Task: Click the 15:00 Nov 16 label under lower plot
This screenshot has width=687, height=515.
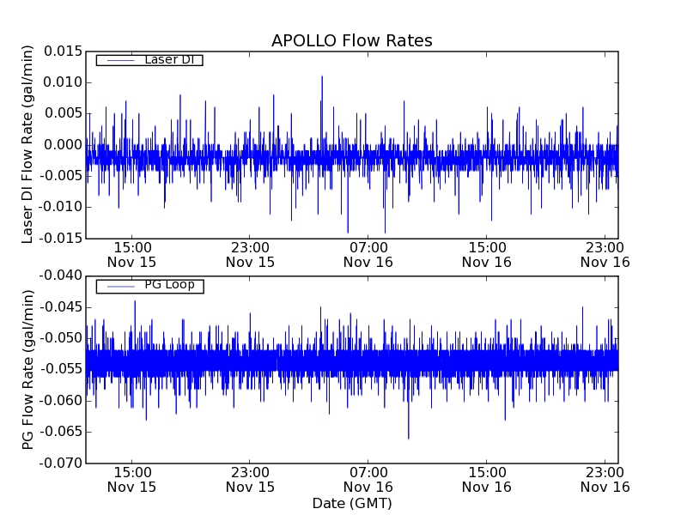Action: point(487,479)
